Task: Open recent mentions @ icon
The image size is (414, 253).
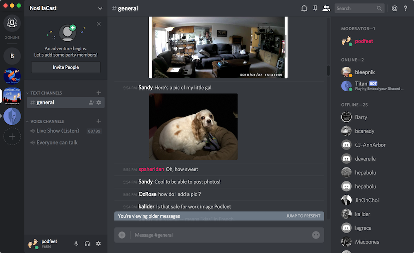Action: pyautogui.click(x=395, y=8)
